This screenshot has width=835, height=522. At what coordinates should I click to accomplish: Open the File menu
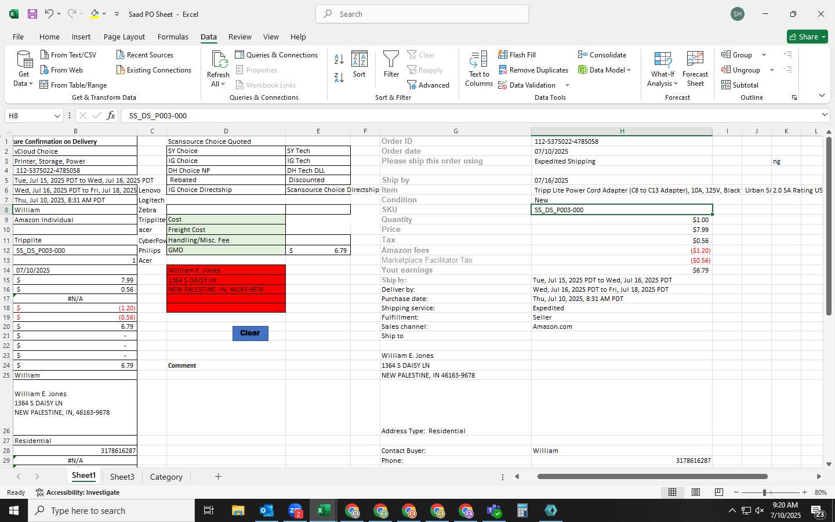(18, 37)
